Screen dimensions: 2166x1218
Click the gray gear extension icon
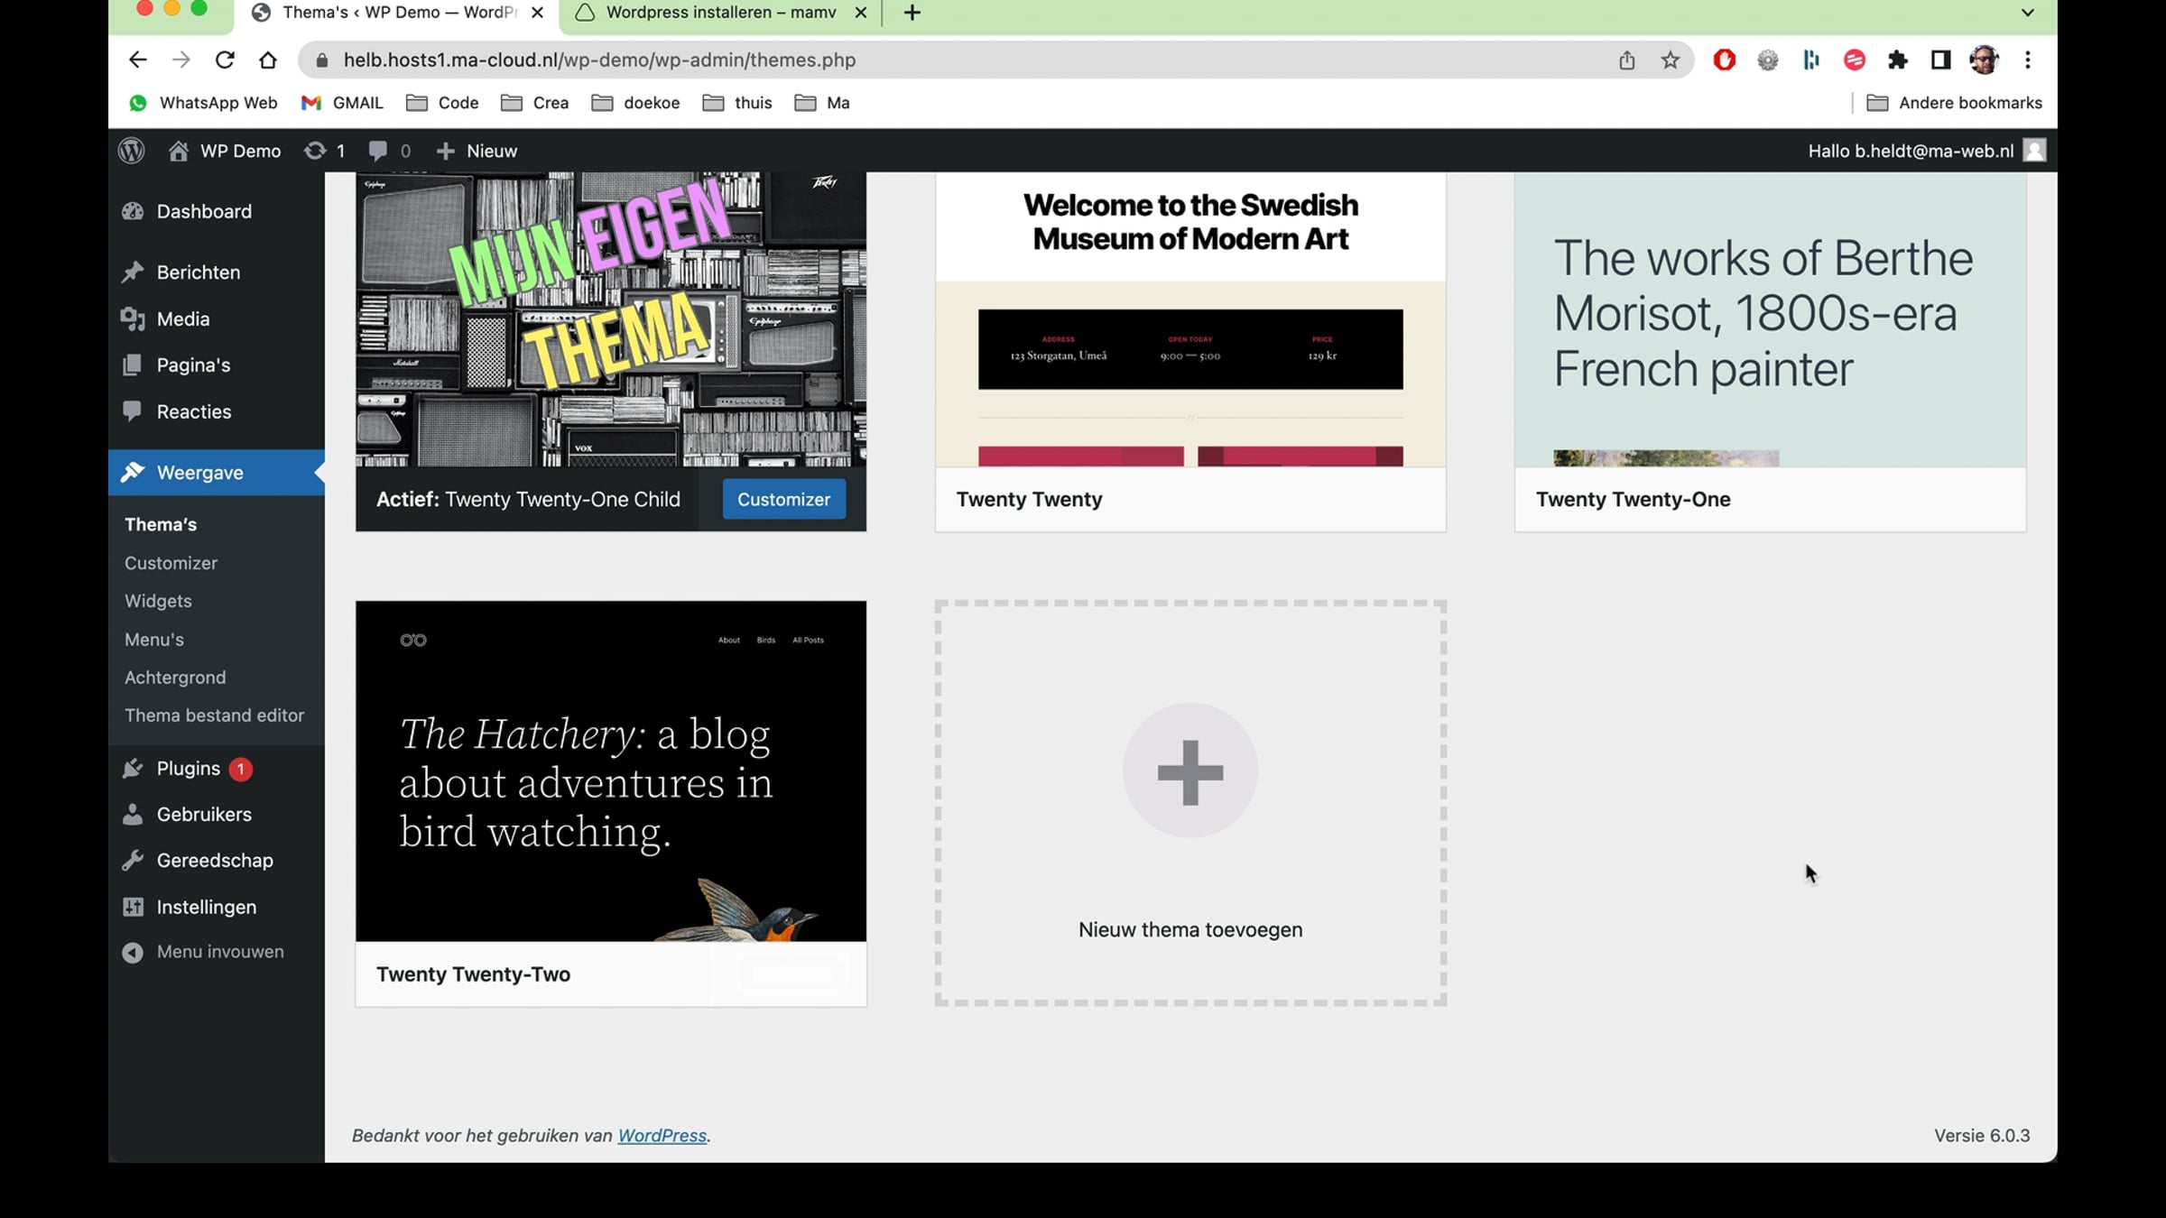click(x=1767, y=60)
